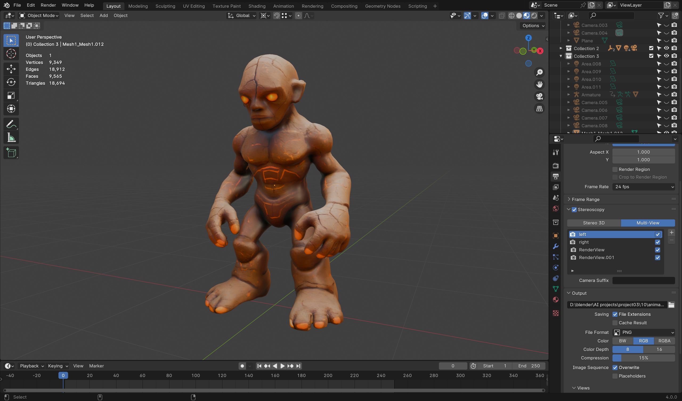Activate the Transform tool
Screen dimensions: 682x401
click(x=11, y=109)
